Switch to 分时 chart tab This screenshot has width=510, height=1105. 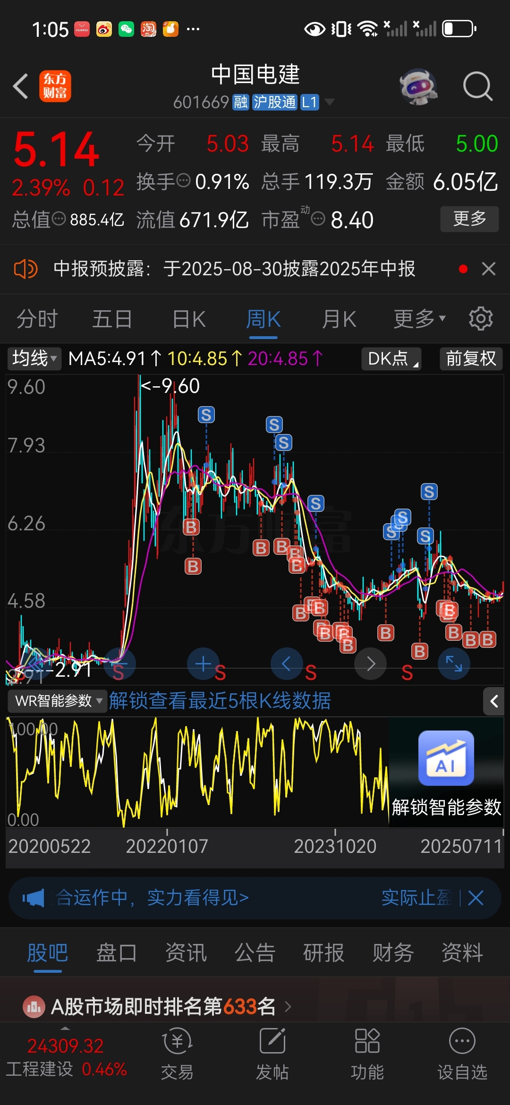[37, 319]
